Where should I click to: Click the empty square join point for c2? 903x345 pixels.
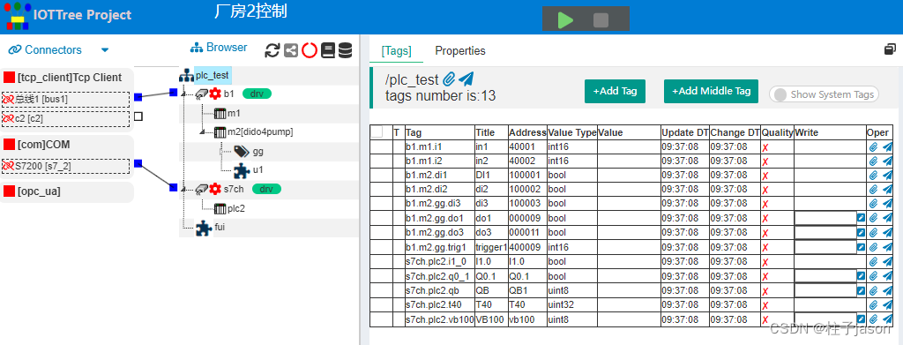click(138, 116)
